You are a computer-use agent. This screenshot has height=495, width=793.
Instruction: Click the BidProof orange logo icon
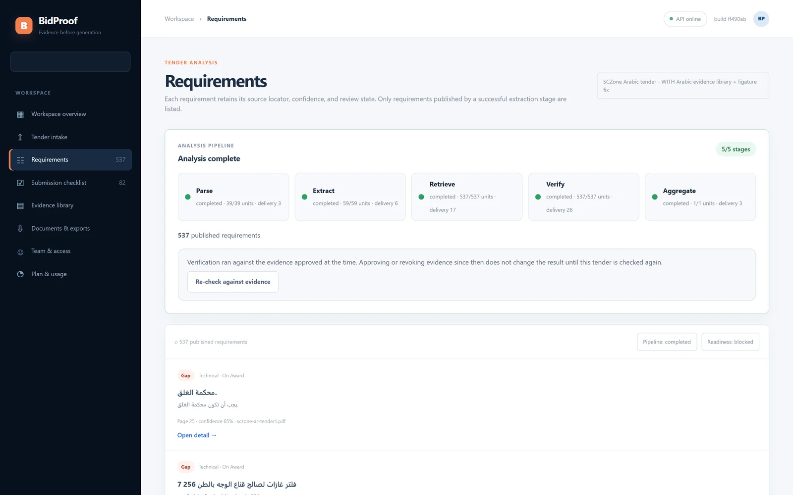pos(24,26)
